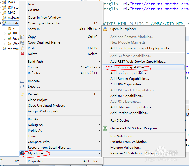
Task: Click the strutsw project icon
Action: click(x=4, y=49)
